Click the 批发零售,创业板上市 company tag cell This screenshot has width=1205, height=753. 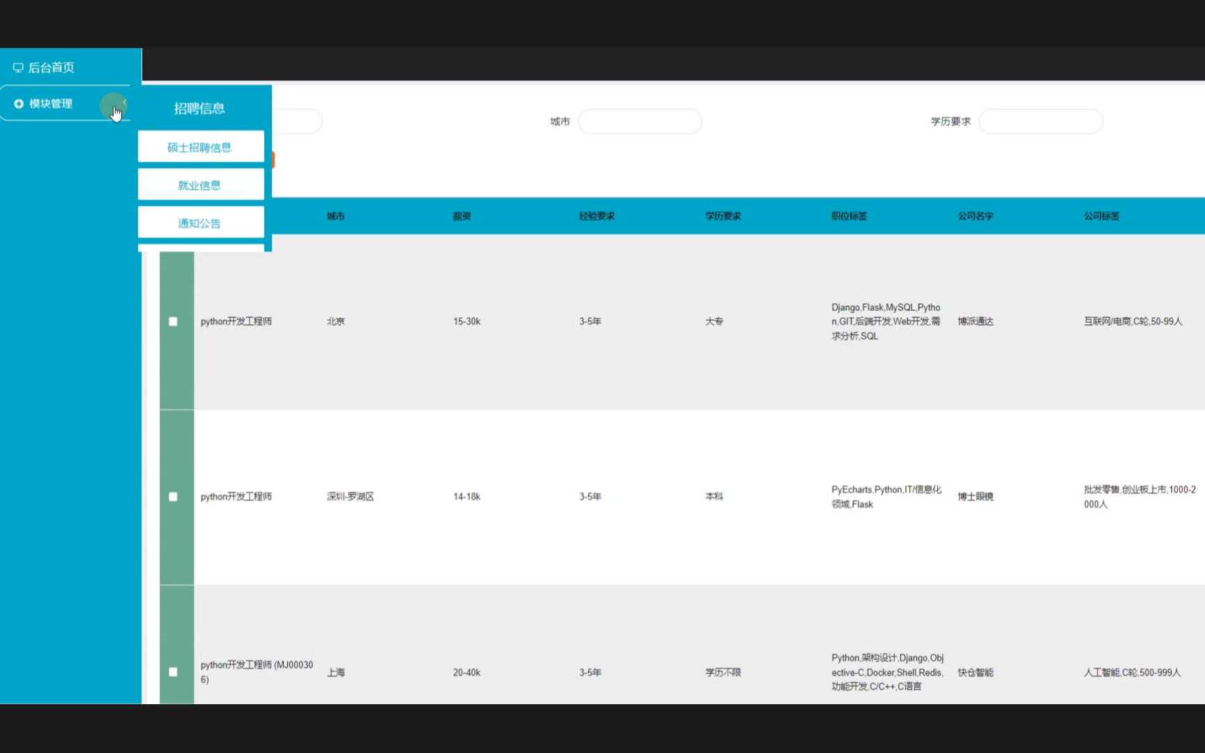[1140, 496]
